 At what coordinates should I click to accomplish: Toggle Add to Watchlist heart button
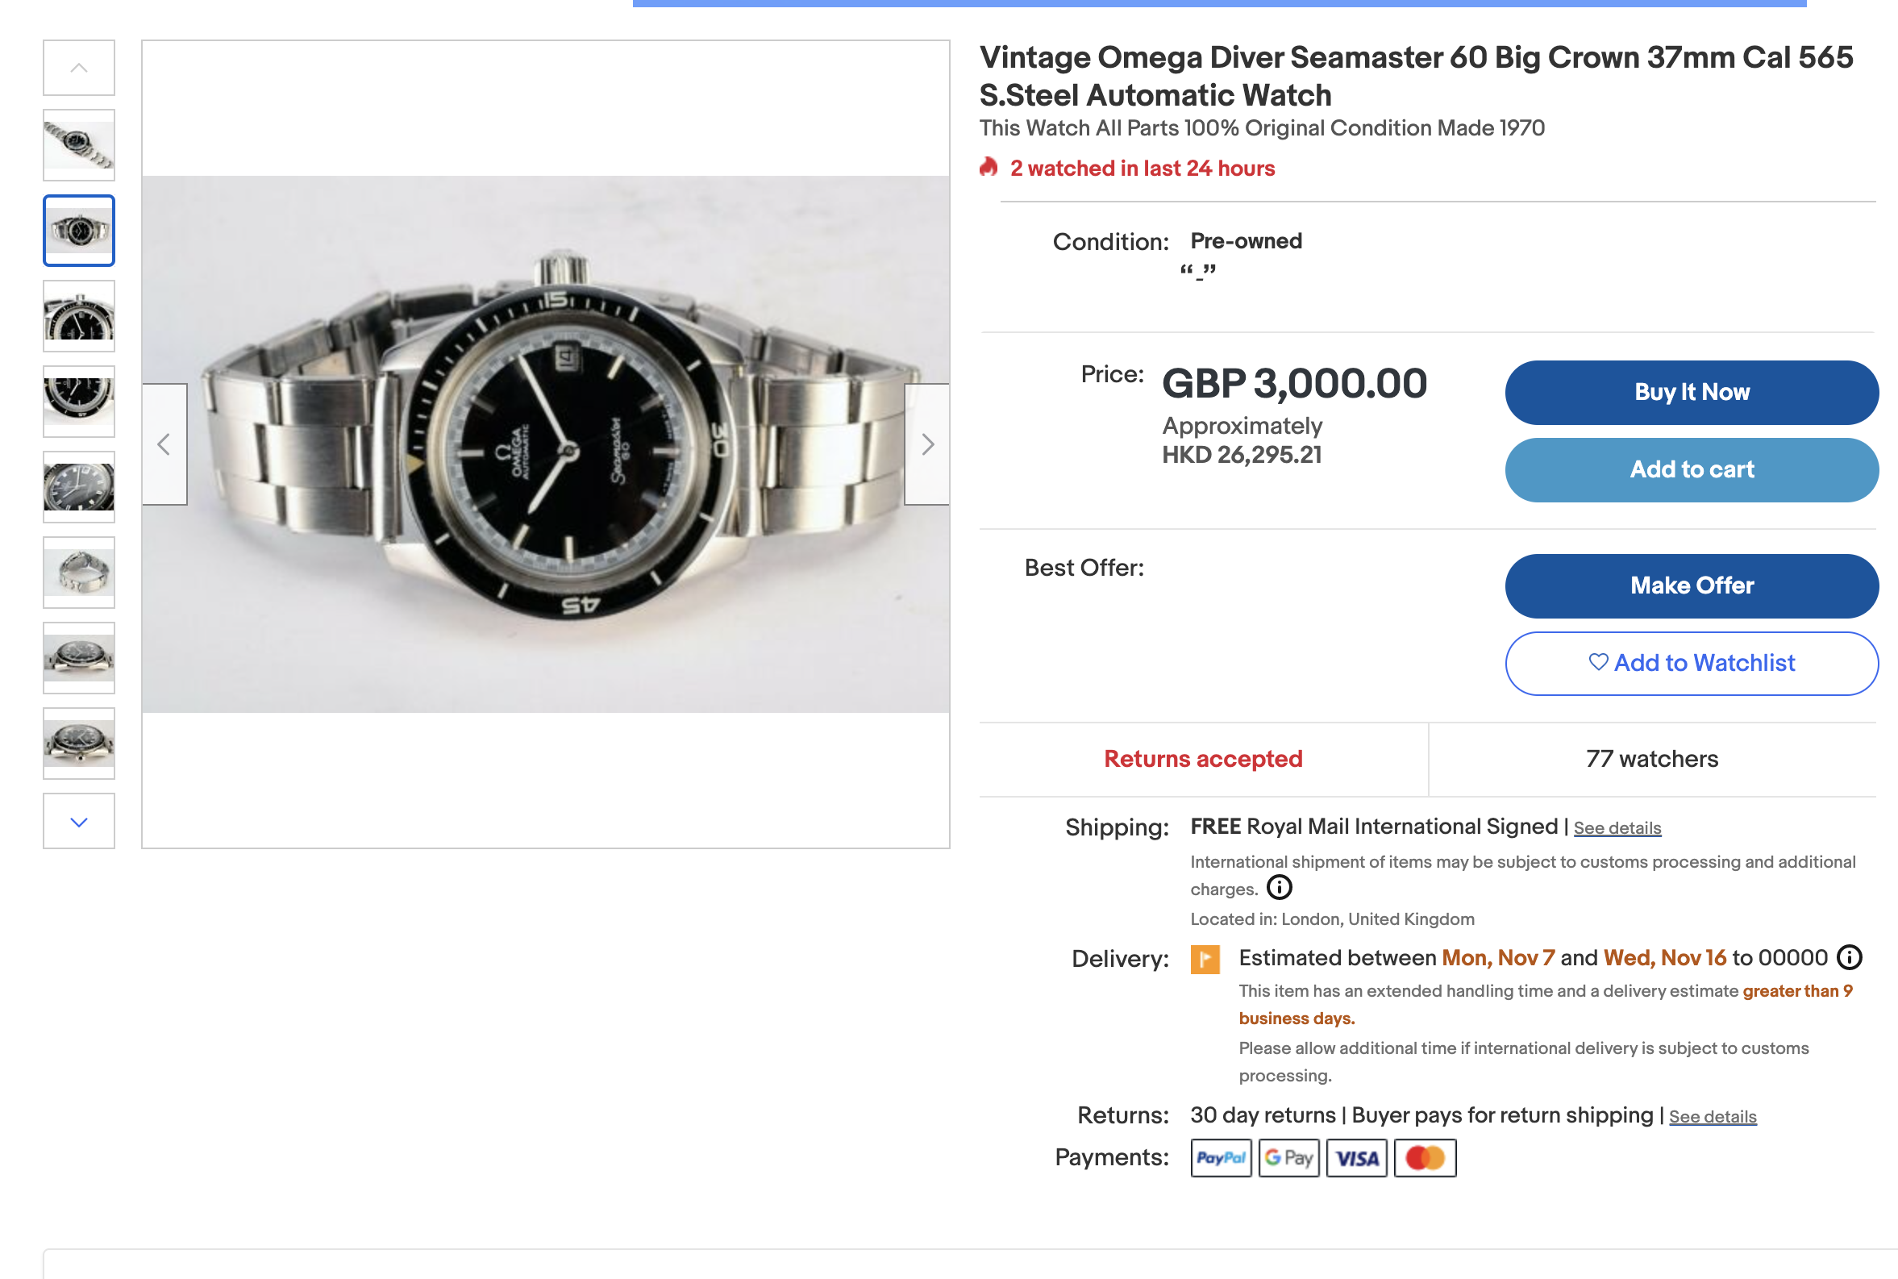(1692, 663)
